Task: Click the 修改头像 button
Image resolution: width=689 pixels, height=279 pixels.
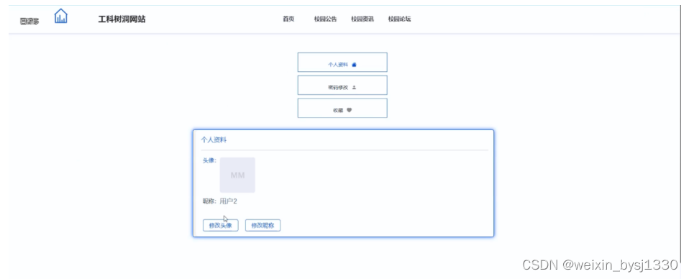Action: 221,225
